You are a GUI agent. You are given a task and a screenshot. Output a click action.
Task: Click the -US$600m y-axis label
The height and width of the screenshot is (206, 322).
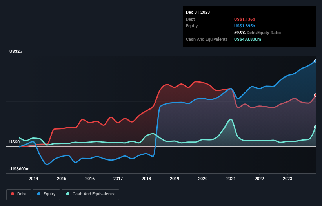click(20, 169)
